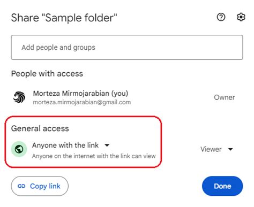Open the Viewer role dropdown

[216, 149]
